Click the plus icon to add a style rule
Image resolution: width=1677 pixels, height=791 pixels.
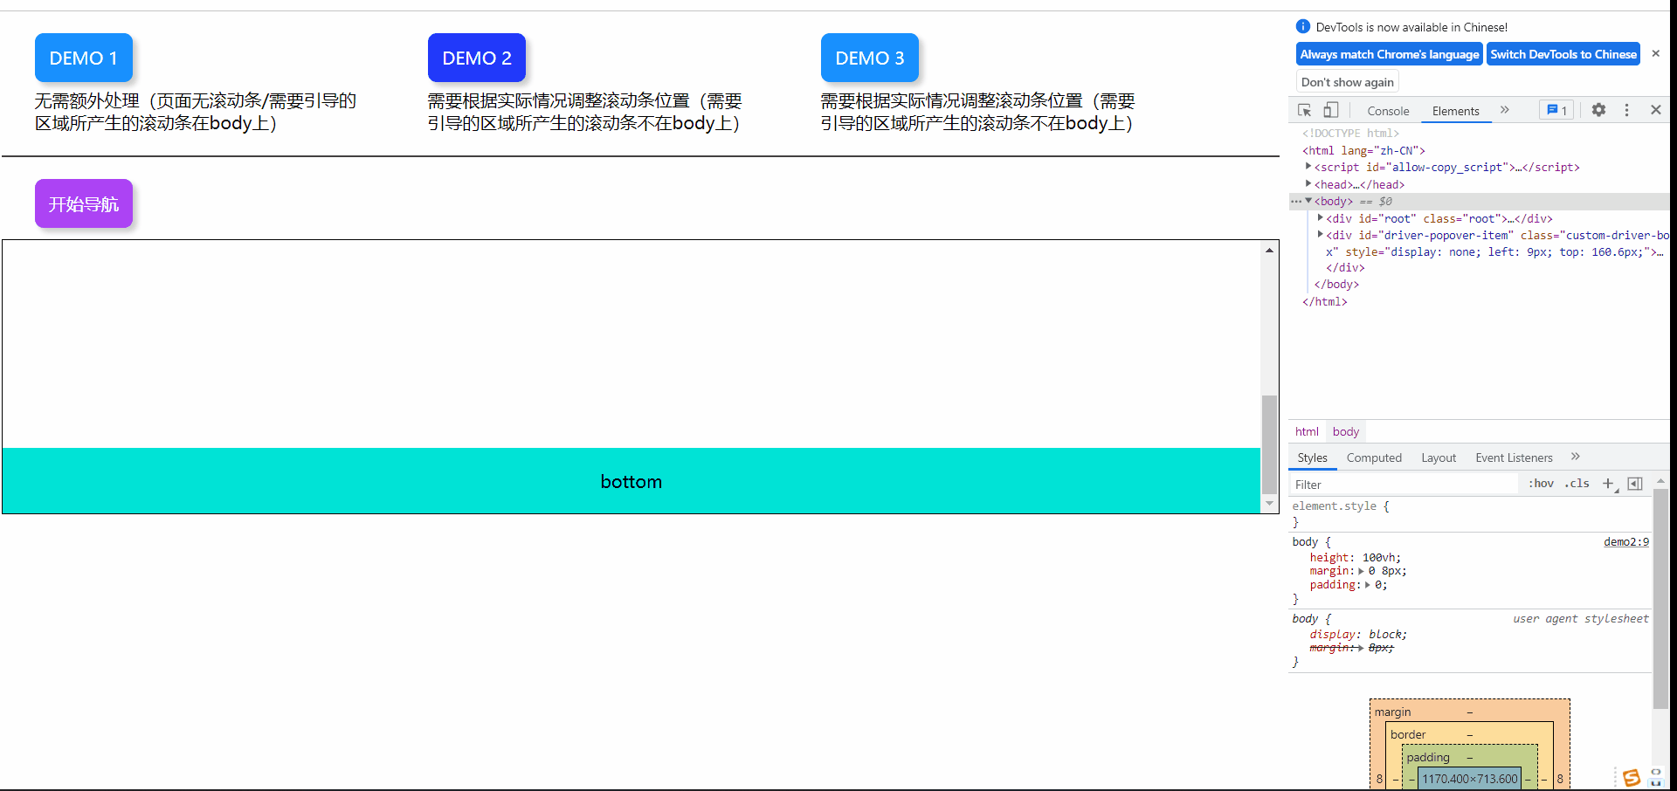(1610, 484)
